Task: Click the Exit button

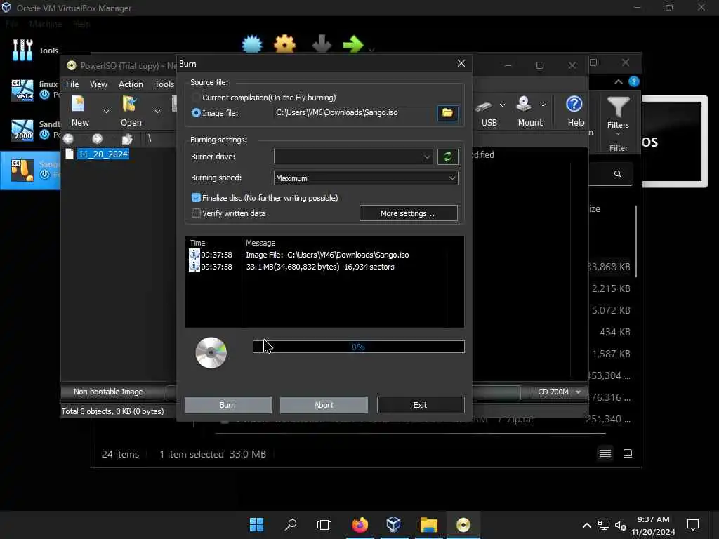Action: point(420,405)
